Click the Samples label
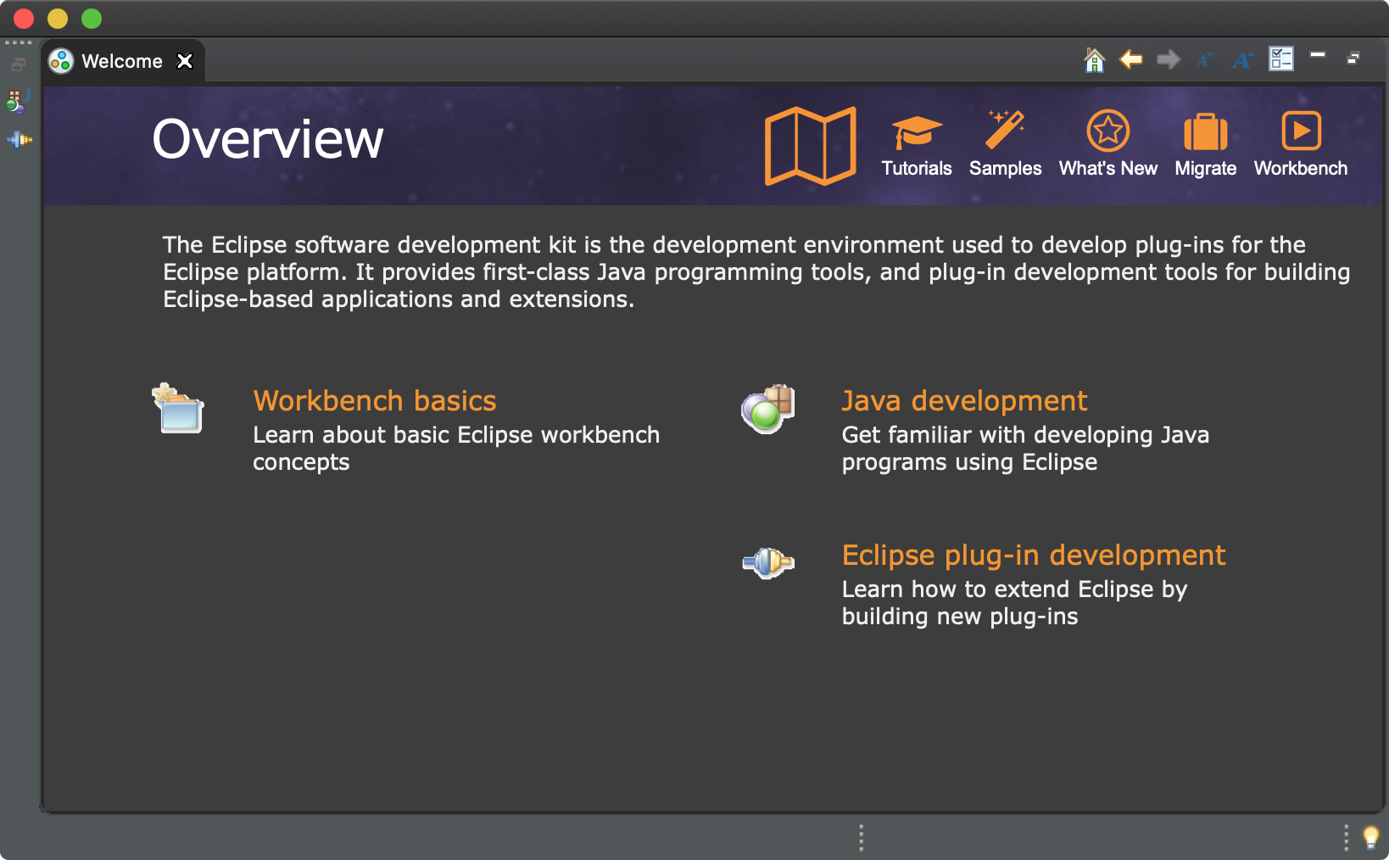Viewport: 1389px width, 860px height. pos(1006,168)
